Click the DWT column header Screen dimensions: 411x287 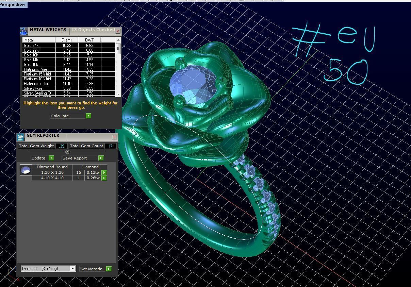click(x=89, y=40)
